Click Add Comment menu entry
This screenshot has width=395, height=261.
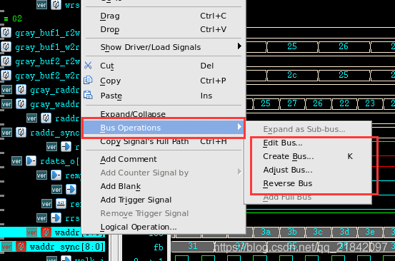coord(129,159)
